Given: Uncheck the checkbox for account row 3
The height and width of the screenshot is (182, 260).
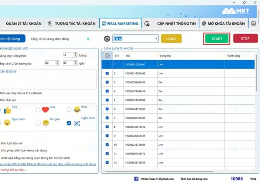Looking at the screenshot, I should coord(107,82).
